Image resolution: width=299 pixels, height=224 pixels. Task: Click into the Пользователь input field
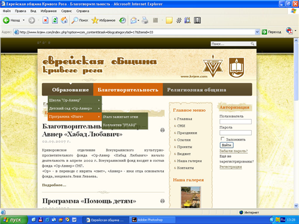click(236, 121)
